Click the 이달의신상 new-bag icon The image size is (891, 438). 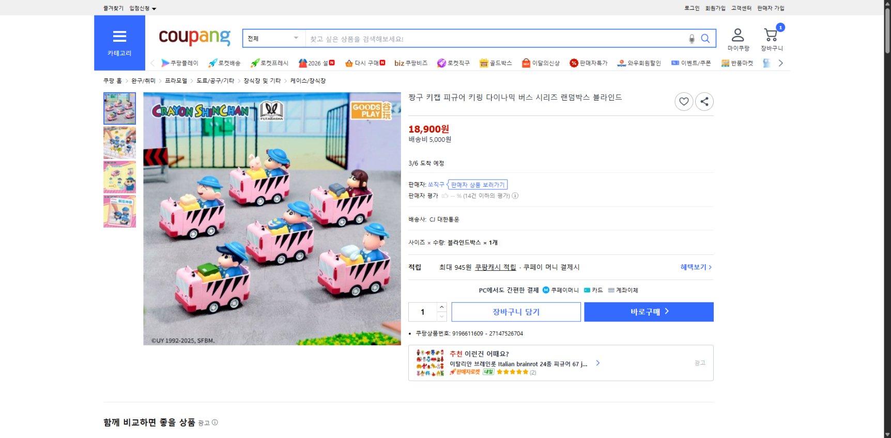[x=525, y=62]
